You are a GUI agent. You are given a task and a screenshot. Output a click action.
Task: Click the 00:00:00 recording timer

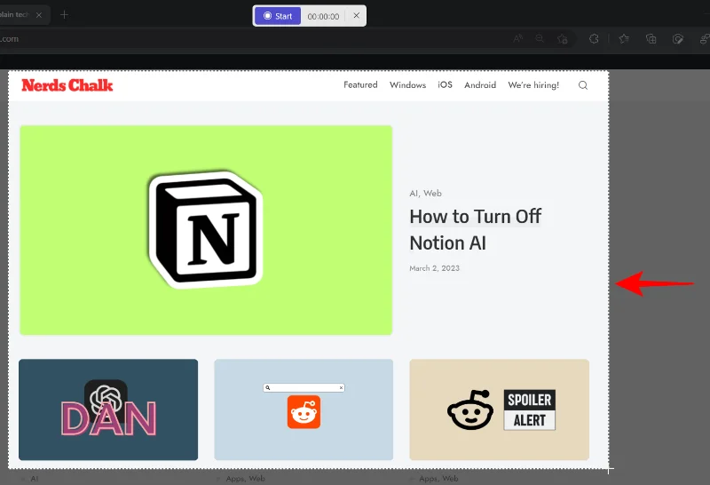(323, 16)
